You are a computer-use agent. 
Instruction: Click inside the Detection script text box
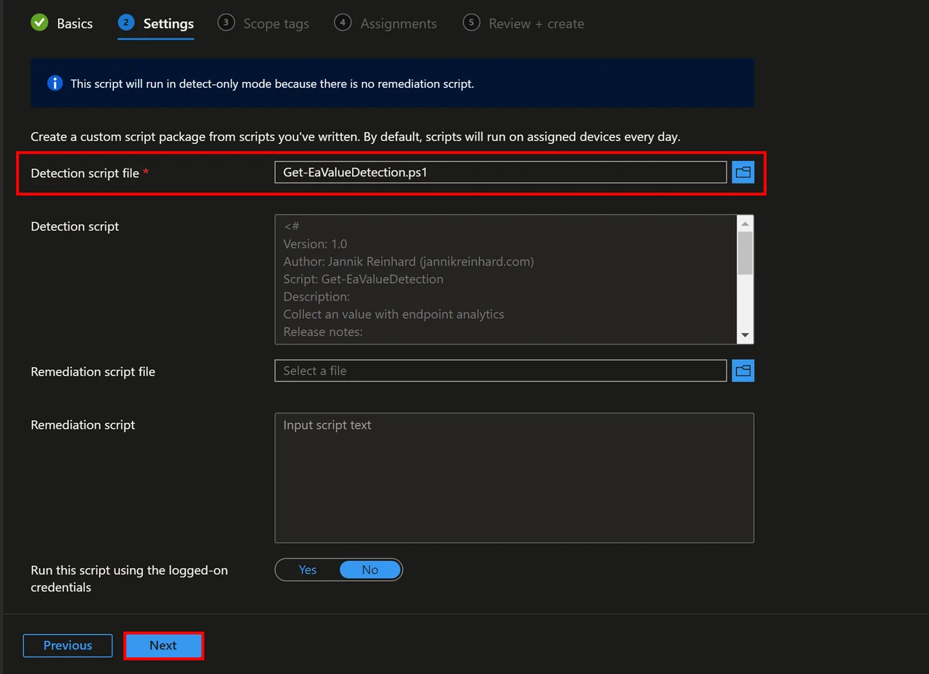[506, 279]
